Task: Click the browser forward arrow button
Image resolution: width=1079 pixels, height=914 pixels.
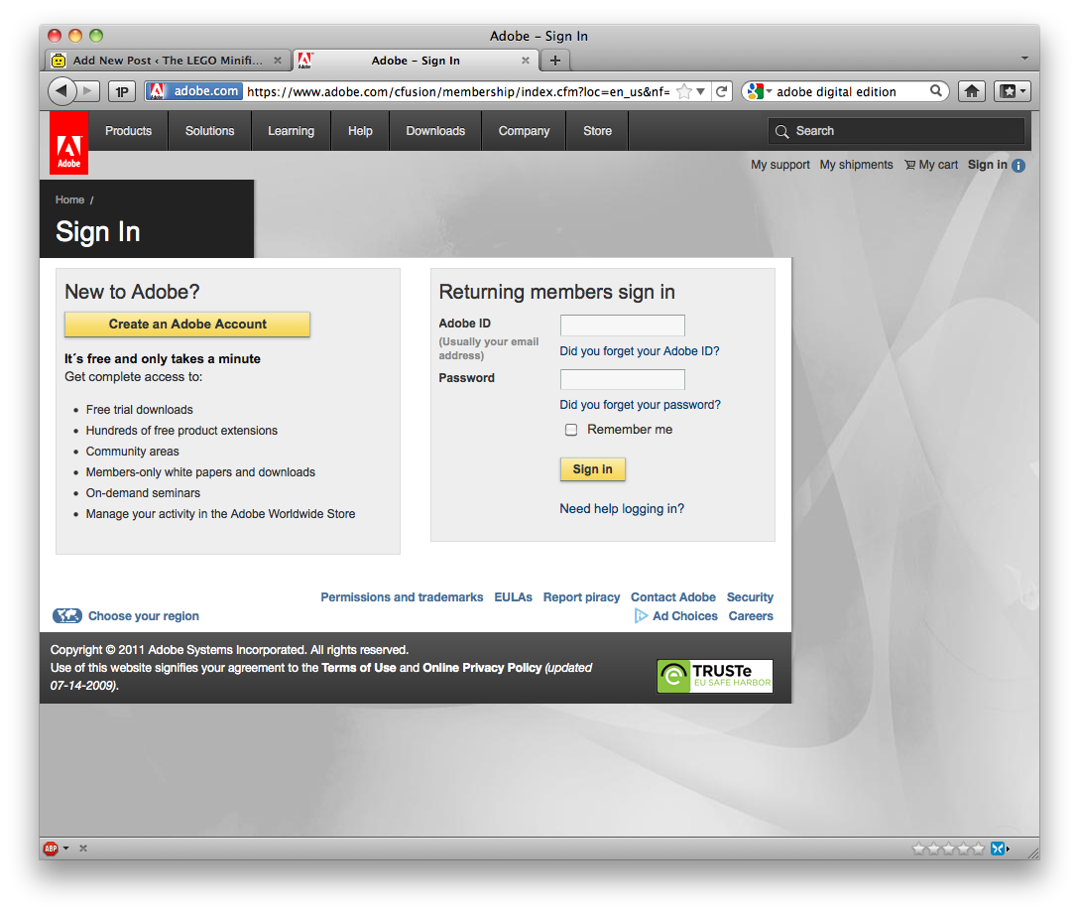Action: [88, 91]
